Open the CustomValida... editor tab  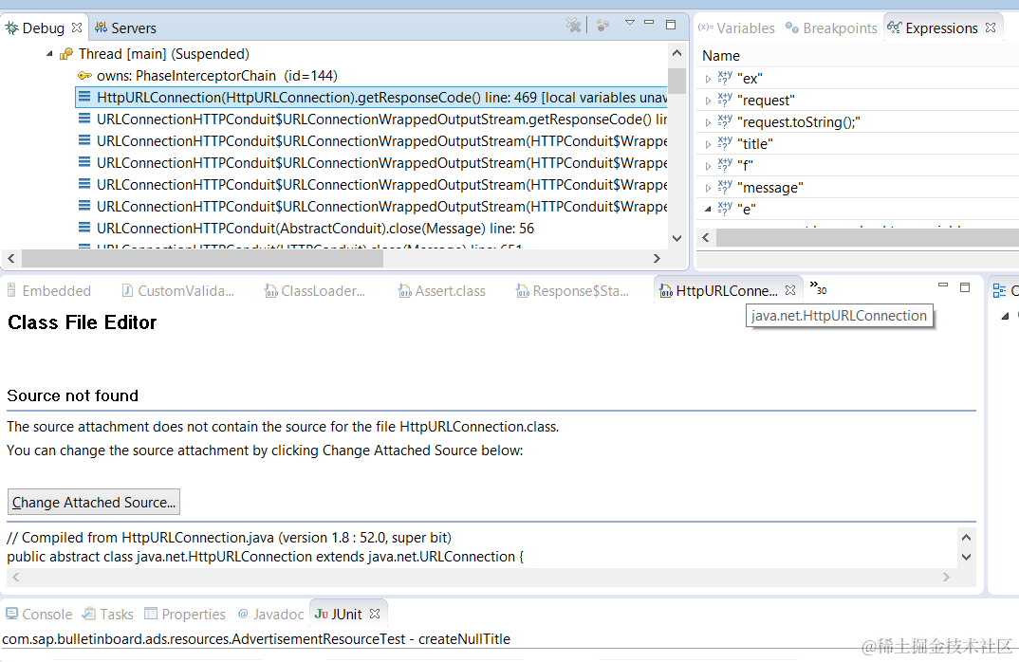(x=178, y=291)
